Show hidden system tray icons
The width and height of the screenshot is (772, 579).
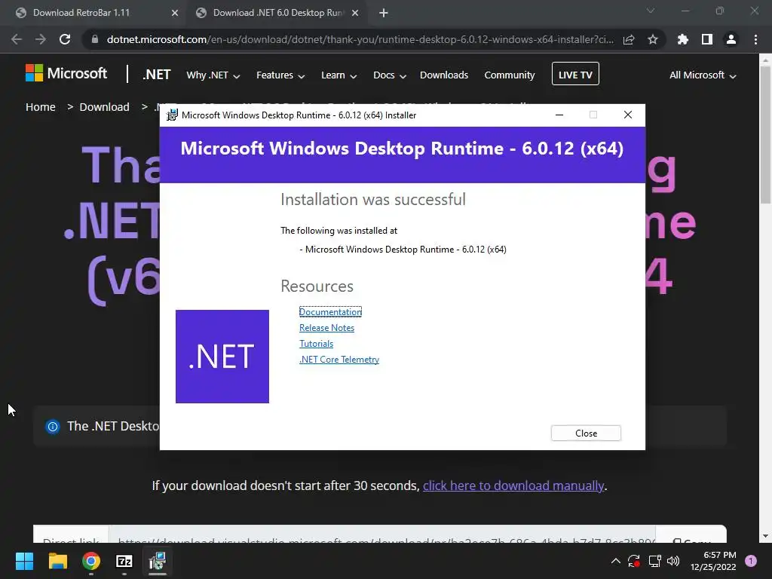pyautogui.click(x=615, y=561)
